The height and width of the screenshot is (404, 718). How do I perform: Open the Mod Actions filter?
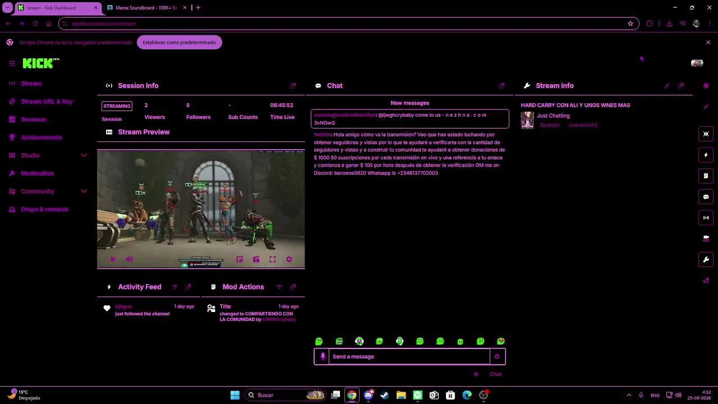pos(279,287)
